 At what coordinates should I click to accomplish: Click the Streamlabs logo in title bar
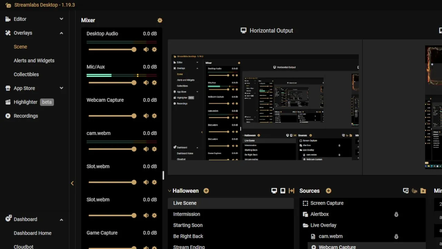[x=8, y=5]
